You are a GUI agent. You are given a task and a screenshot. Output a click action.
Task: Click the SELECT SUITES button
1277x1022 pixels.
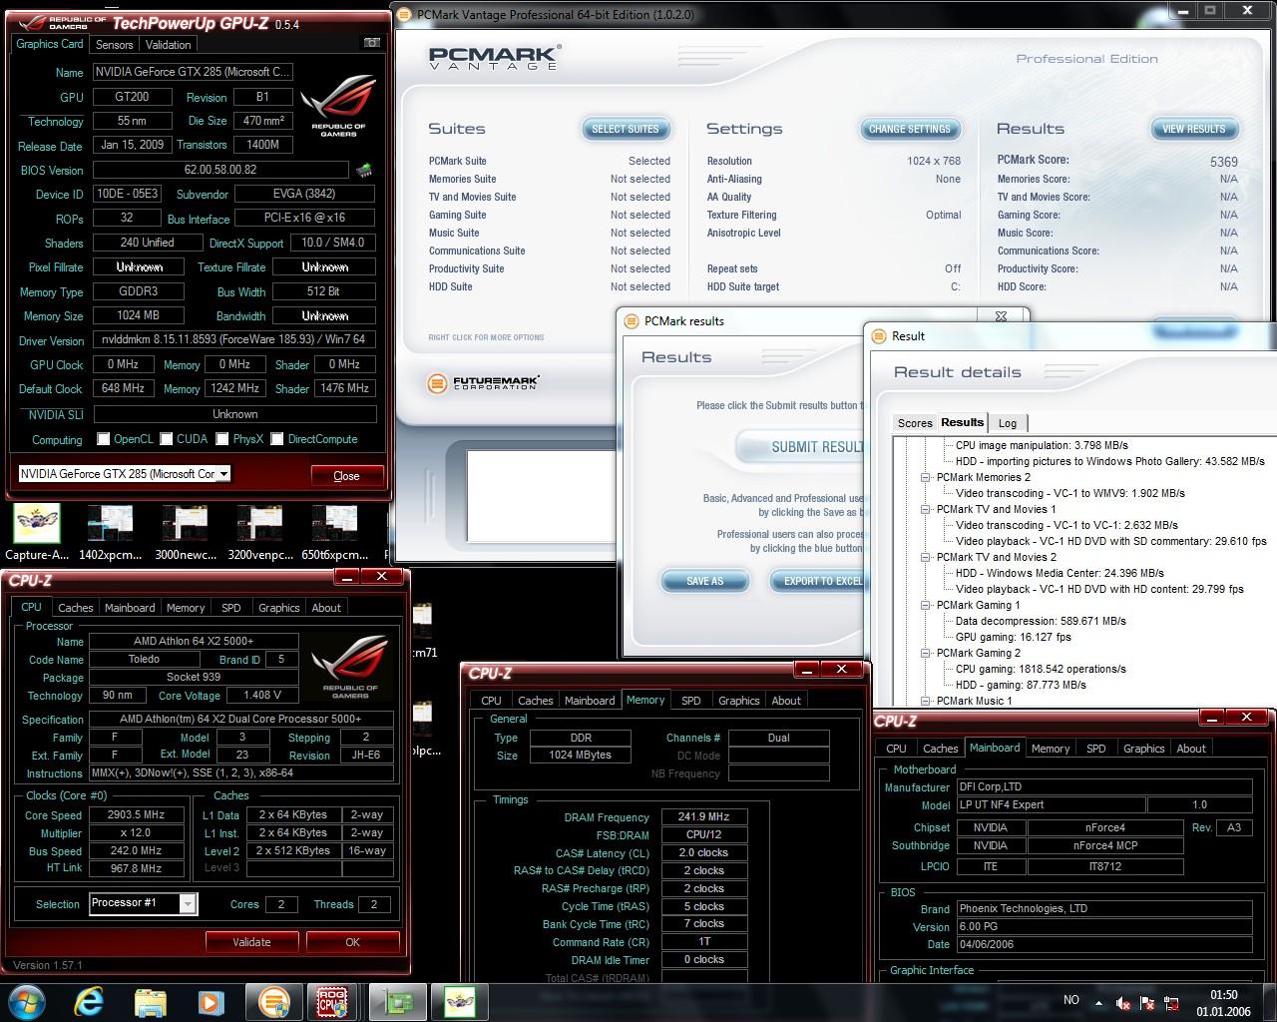click(x=626, y=129)
